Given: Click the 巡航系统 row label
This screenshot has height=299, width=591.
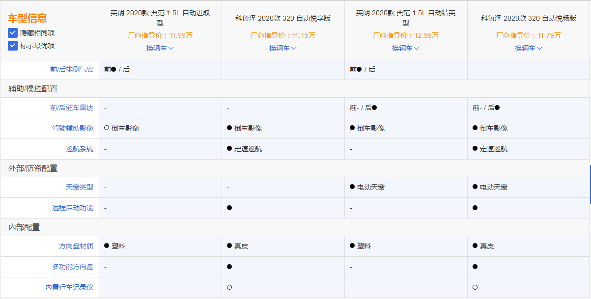Looking at the screenshot, I should (80, 149).
